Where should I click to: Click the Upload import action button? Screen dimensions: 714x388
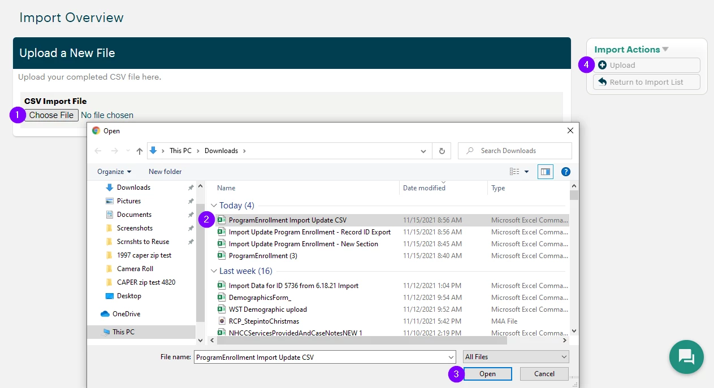point(647,65)
